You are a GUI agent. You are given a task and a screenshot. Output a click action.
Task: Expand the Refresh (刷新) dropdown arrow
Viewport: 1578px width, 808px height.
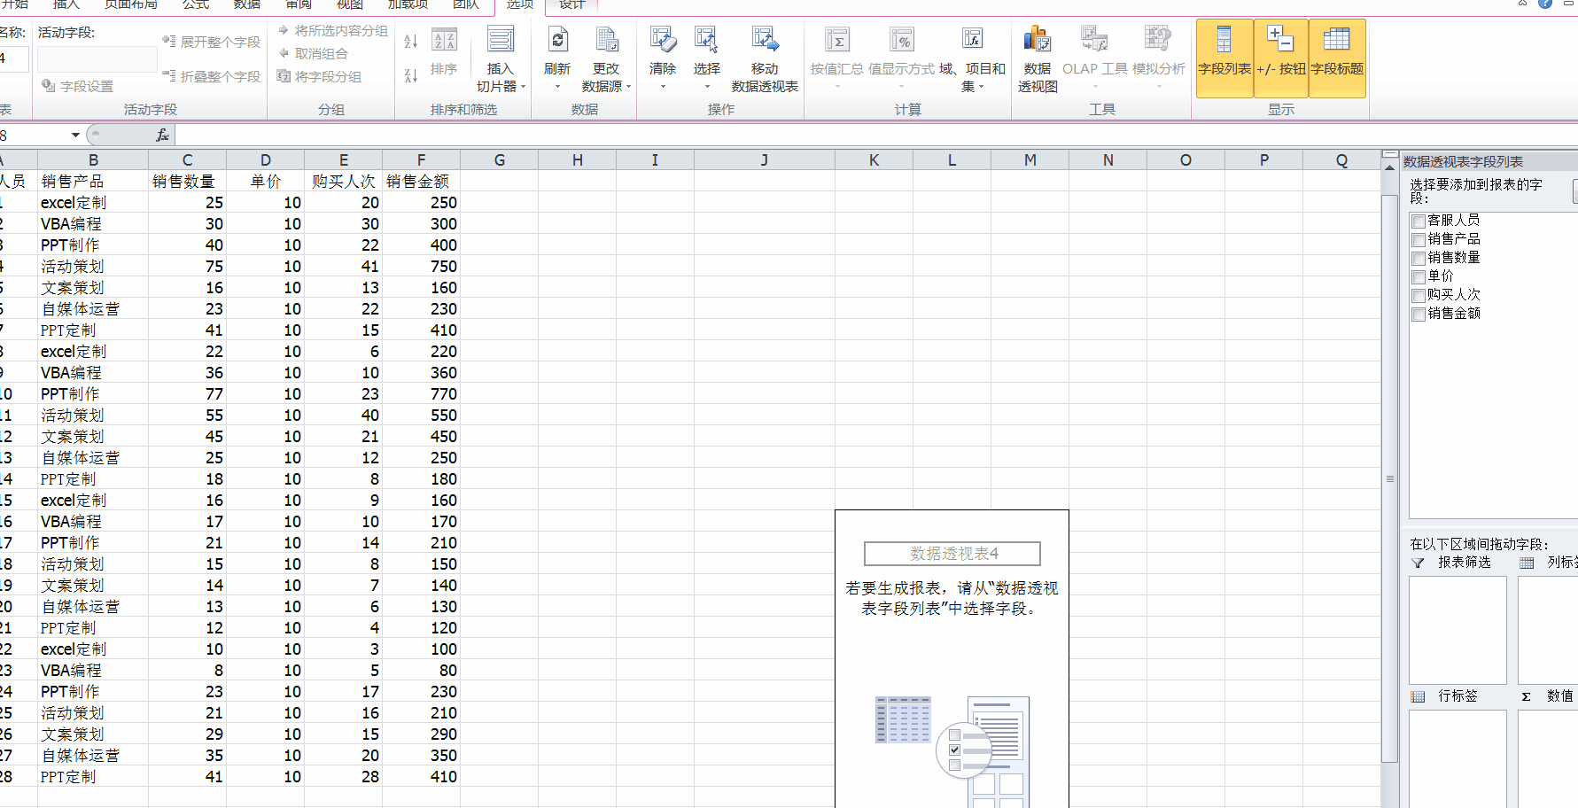557,87
